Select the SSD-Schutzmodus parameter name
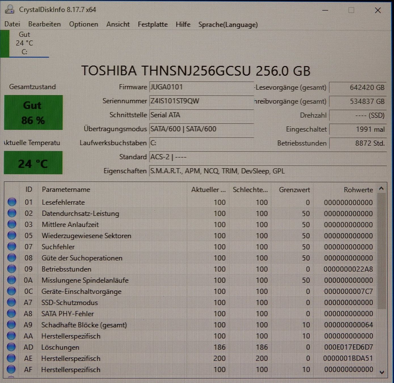Image resolution: width=394 pixels, height=383 pixels. 69,302
